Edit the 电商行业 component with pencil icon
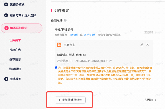This screenshot has width=165, height=109. tap(142, 45)
